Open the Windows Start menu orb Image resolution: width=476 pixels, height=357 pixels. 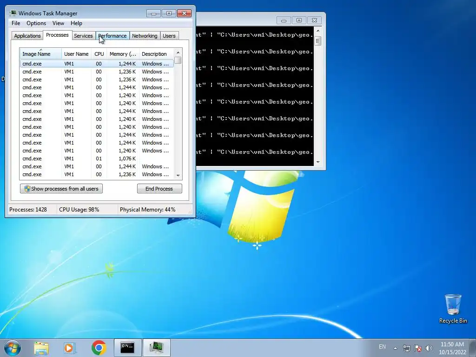[13, 348]
